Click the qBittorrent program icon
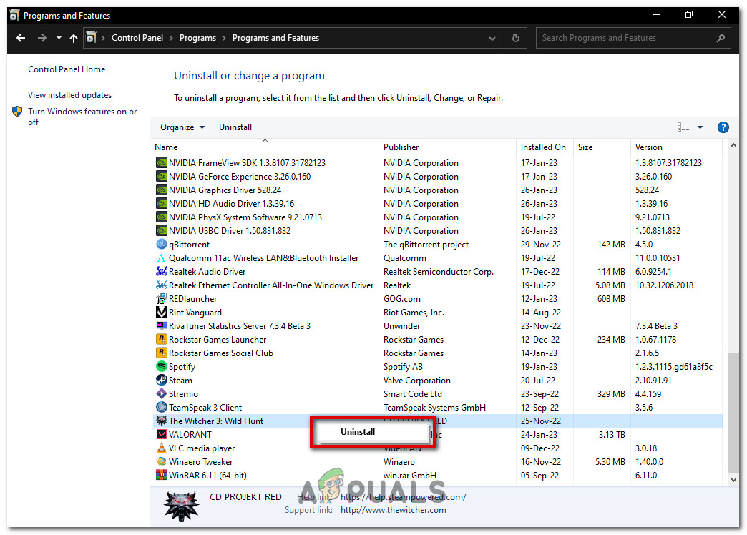The height and width of the screenshot is (535, 747). pos(162,244)
